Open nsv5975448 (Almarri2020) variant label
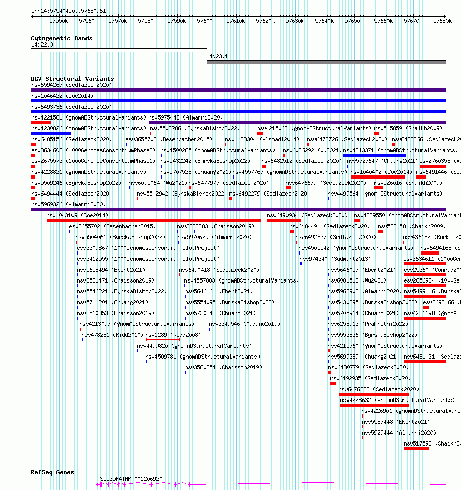The width and height of the screenshot is (461, 490). 185,118
